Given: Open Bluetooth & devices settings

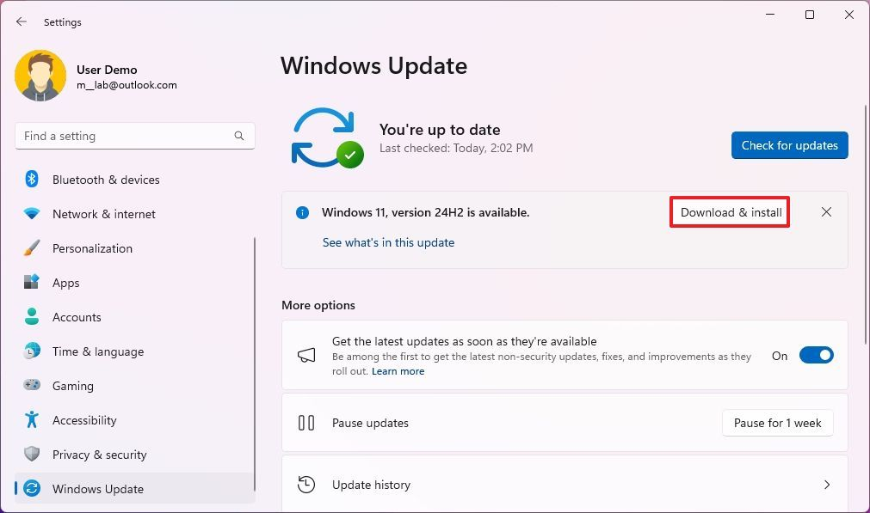Looking at the screenshot, I should pyautogui.click(x=135, y=180).
